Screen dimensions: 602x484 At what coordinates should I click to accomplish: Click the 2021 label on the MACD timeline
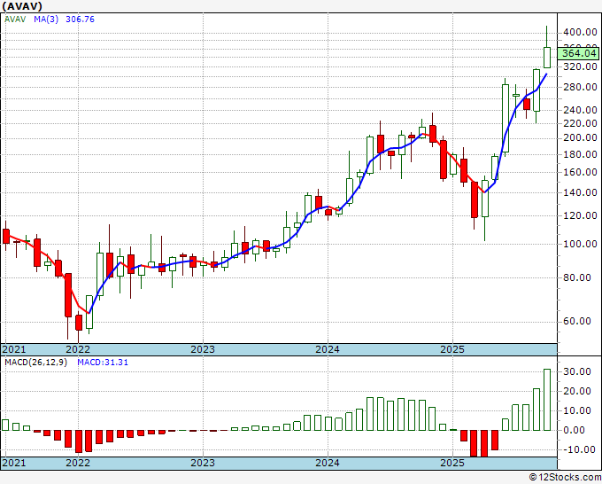[15, 464]
